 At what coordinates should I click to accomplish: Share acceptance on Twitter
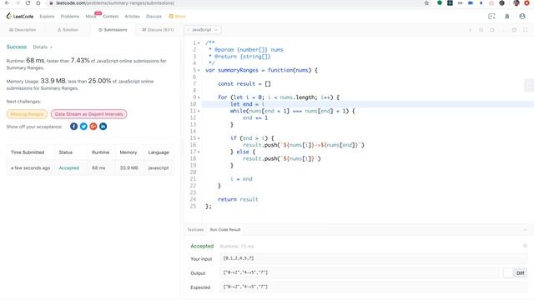click(83, 127)
